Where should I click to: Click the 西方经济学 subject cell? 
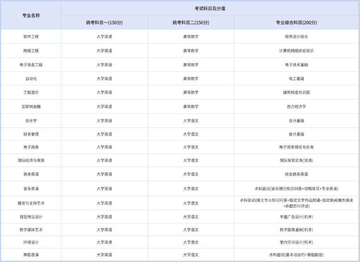point(296,106)
